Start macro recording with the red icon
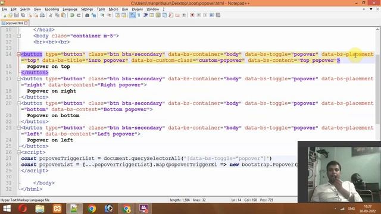Screen dimensions: 381x214 192,15
